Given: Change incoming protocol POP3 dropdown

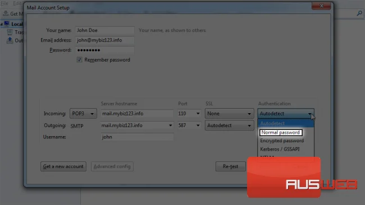Looking at the screenshot, I should click(x=83, y=114).
